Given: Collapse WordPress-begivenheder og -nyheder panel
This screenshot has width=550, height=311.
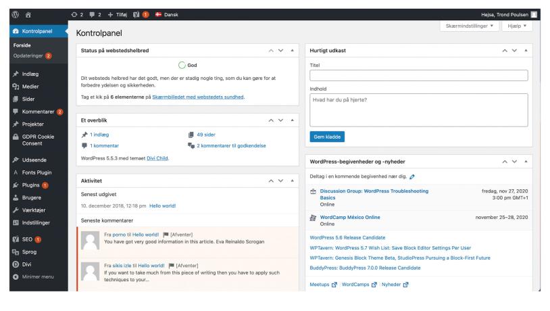Looking at the screenshot, I should pyautogui.click(x=526, y=162).
